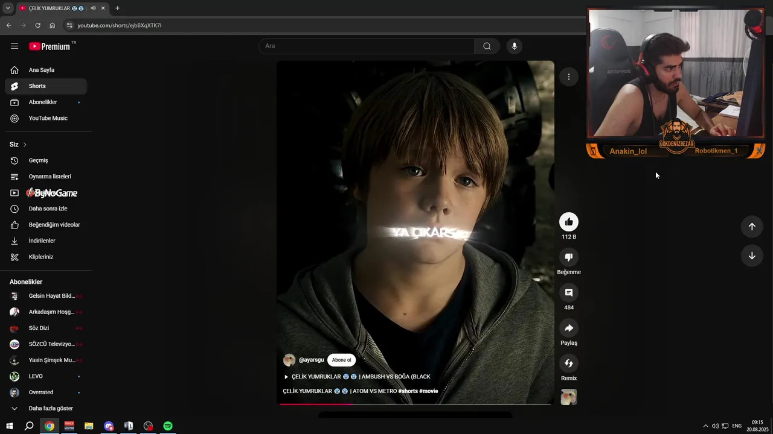Subscribe with Abone ol button
The image size is (773, 434).
(x=341, y=360)
